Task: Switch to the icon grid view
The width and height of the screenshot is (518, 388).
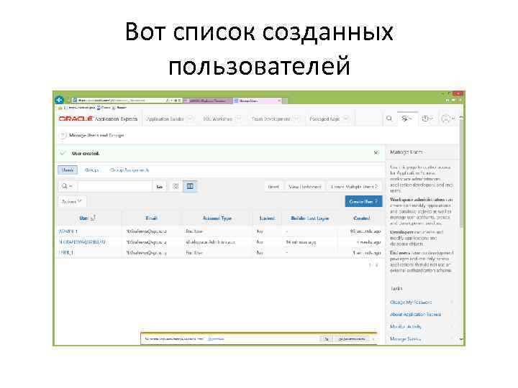Action: click(176, 186)
